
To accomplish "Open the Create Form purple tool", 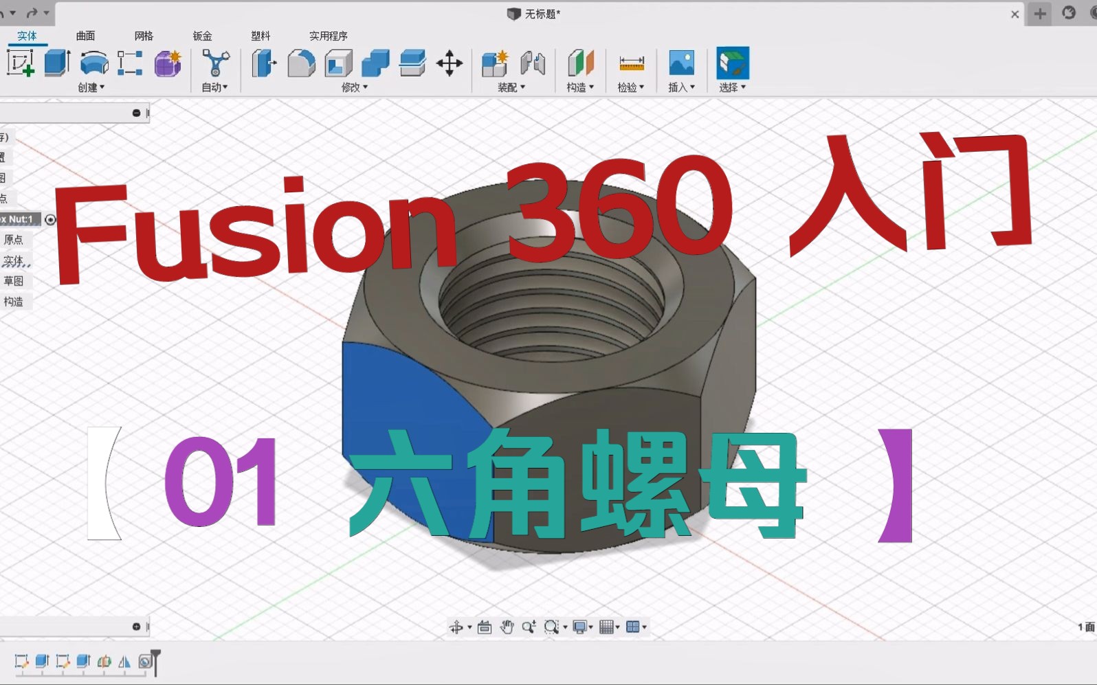I will coord(167,63).
